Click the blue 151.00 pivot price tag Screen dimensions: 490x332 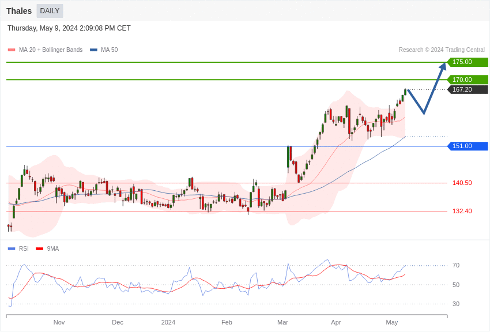point(468,146)
